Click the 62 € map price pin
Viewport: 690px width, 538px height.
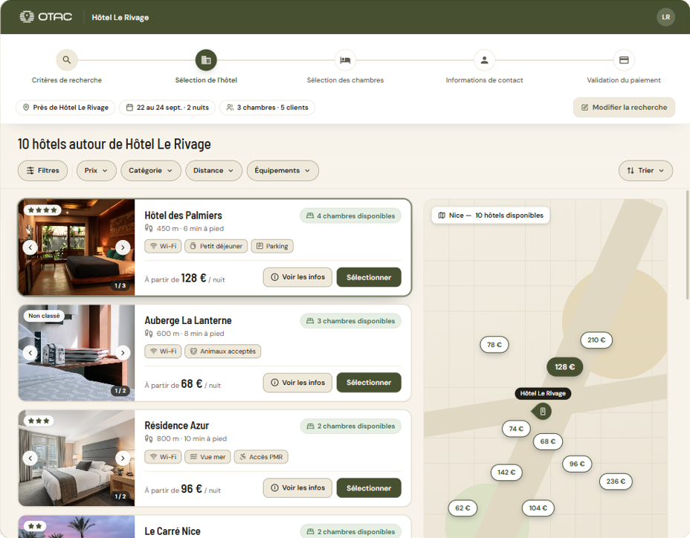click(x=462, y=508)
